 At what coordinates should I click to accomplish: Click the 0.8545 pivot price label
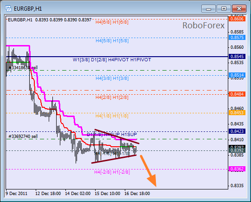pyautogui.click(x=237, y=56)
